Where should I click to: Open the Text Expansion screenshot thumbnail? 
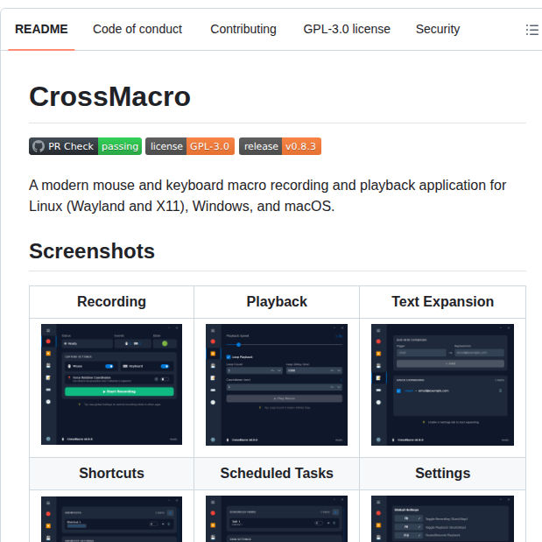tap(442, 384)
